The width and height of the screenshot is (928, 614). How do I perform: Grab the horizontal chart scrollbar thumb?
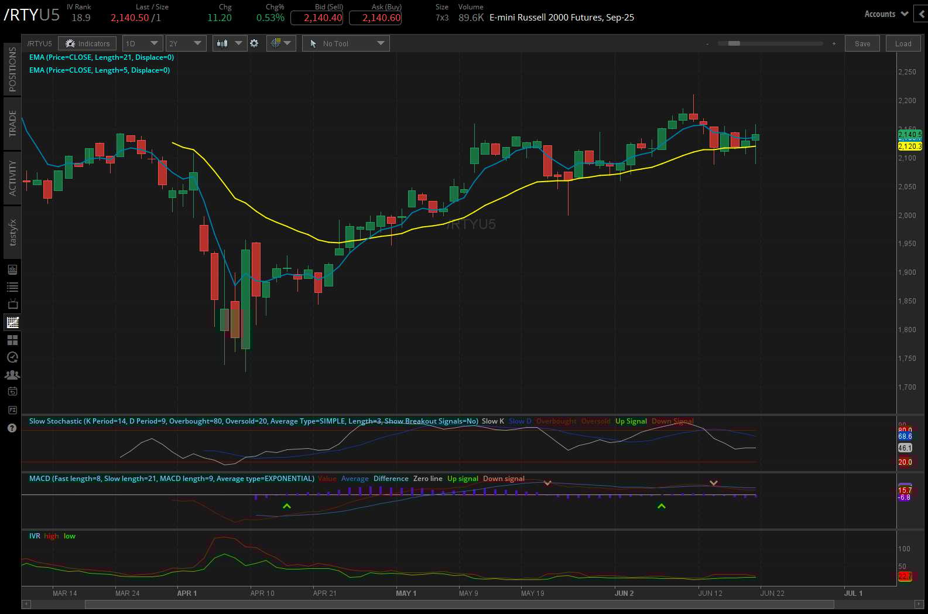[x=460, y=604]
